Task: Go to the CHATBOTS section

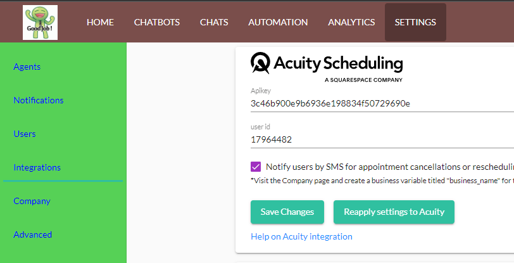Action: [x=157, y=22]
